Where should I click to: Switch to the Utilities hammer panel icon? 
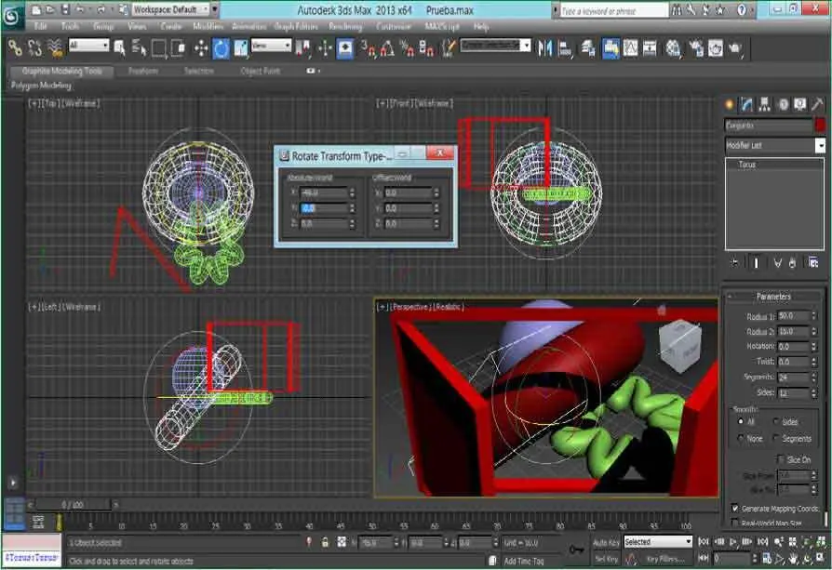[x=817, y=104]
